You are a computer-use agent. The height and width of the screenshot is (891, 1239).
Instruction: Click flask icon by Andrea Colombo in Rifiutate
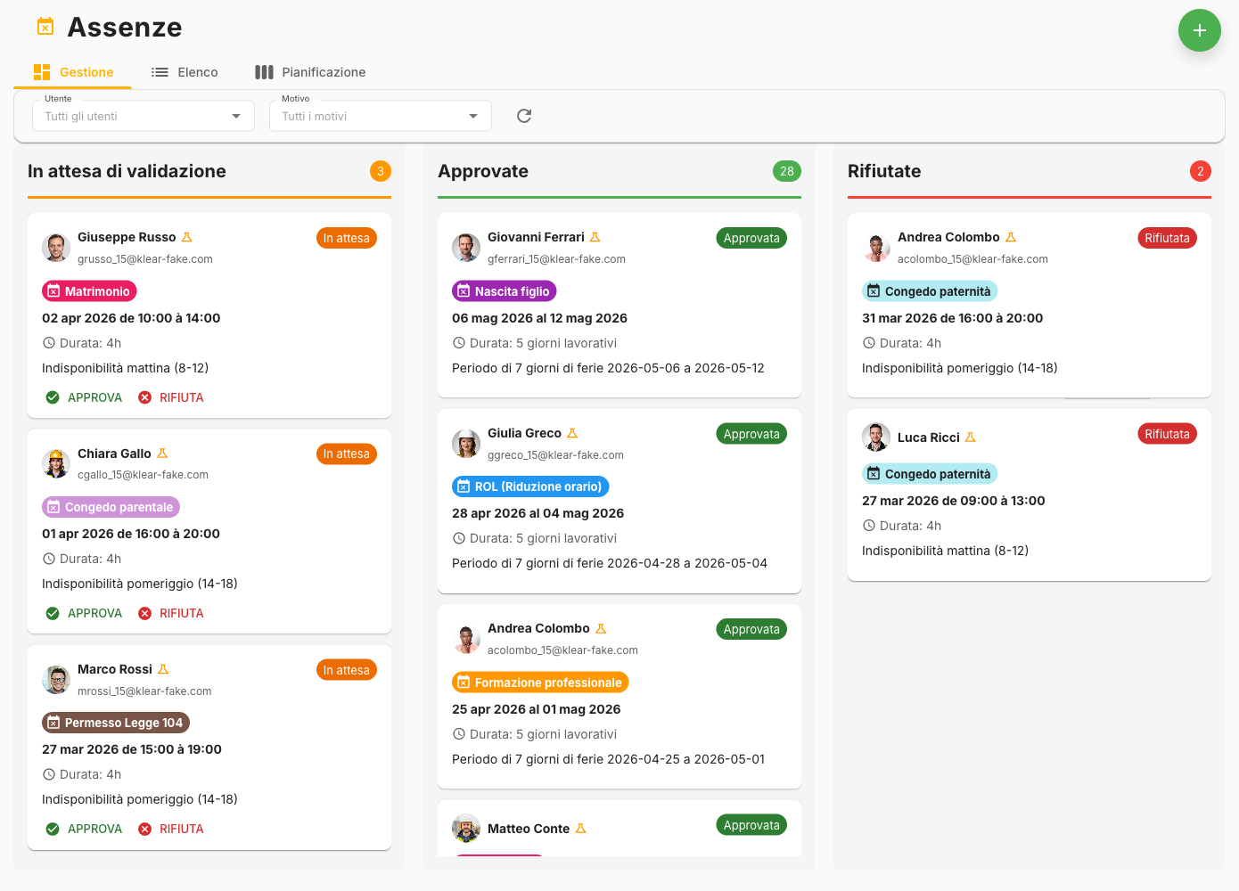[1011, 237]
